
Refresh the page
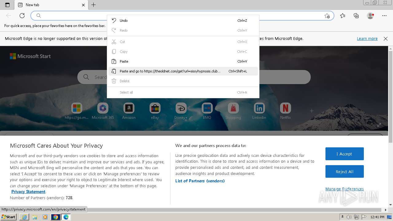click(x=22, y=16)
